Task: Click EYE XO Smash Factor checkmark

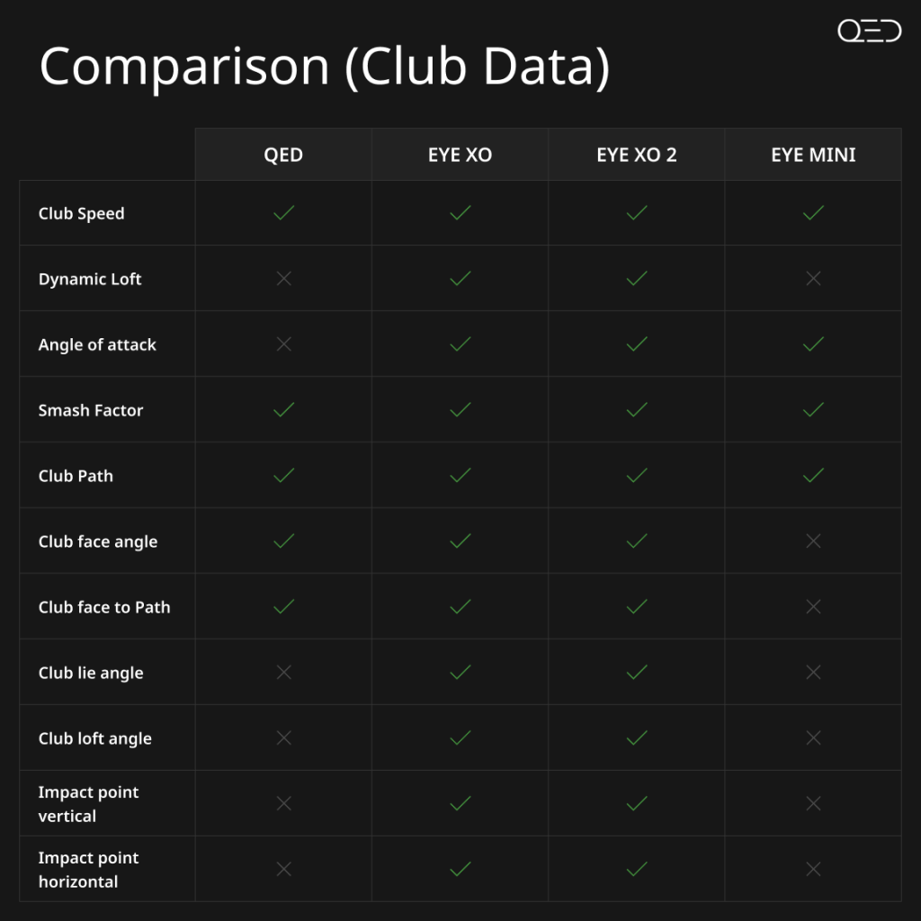Action: (x=460, y=410)
